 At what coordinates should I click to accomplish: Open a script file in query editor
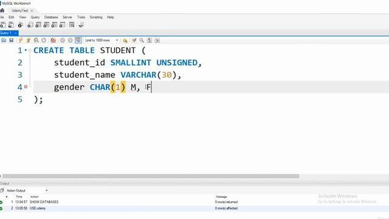click(x=4, y=40)
